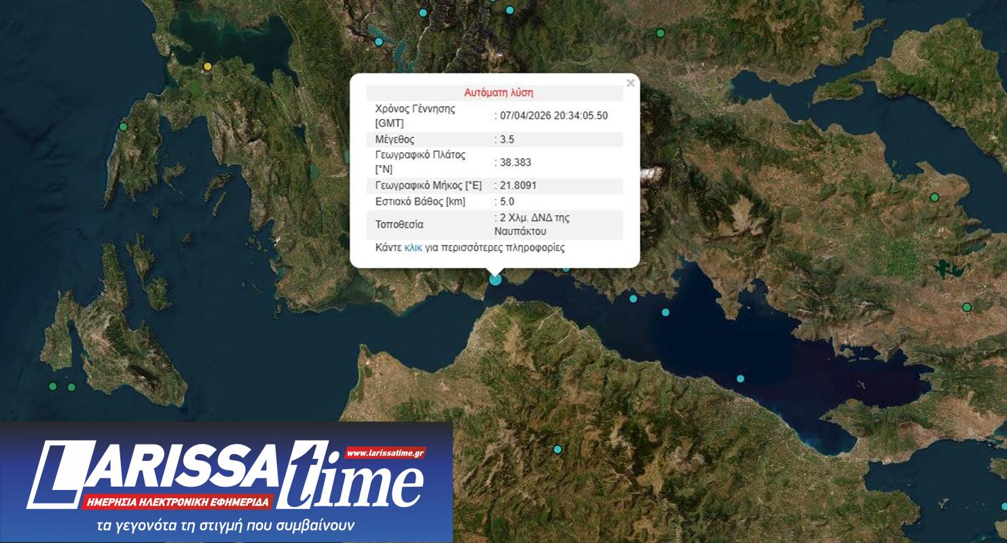This screenshot has width=1007, height=543.
Task: Select the magnitude value 3.5 row
Action: coord(494,139)
